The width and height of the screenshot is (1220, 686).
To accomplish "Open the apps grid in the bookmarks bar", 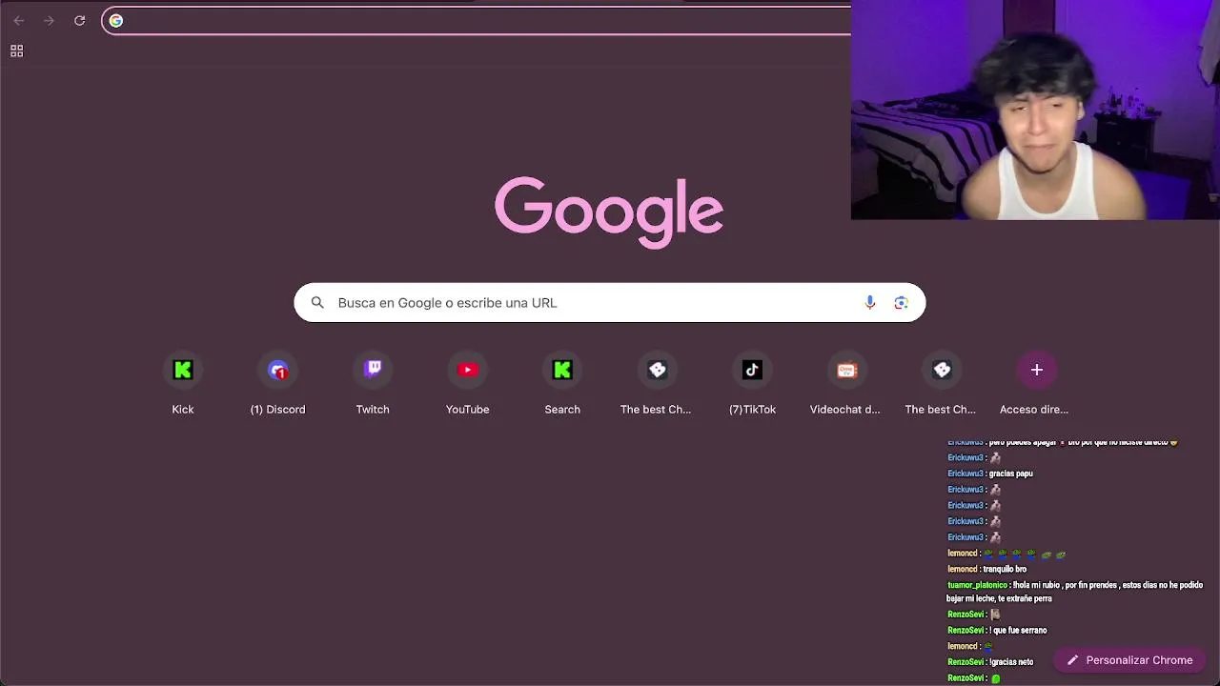I will click(16, 51).
